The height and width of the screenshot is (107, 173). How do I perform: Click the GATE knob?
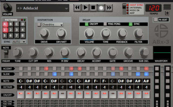click(x=112, y=52)
